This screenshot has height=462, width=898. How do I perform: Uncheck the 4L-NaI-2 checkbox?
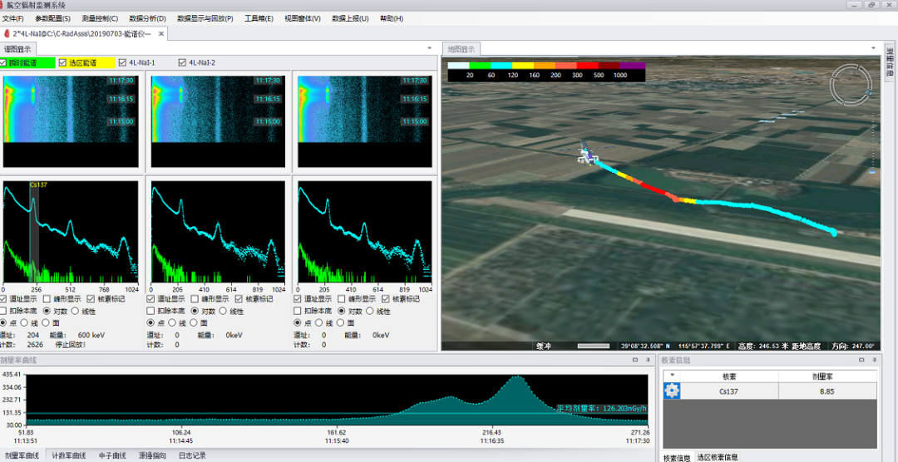[182, 62]
